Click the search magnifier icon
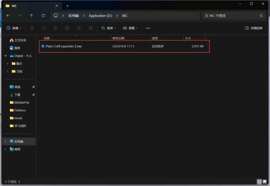 (x=261, y=16)
